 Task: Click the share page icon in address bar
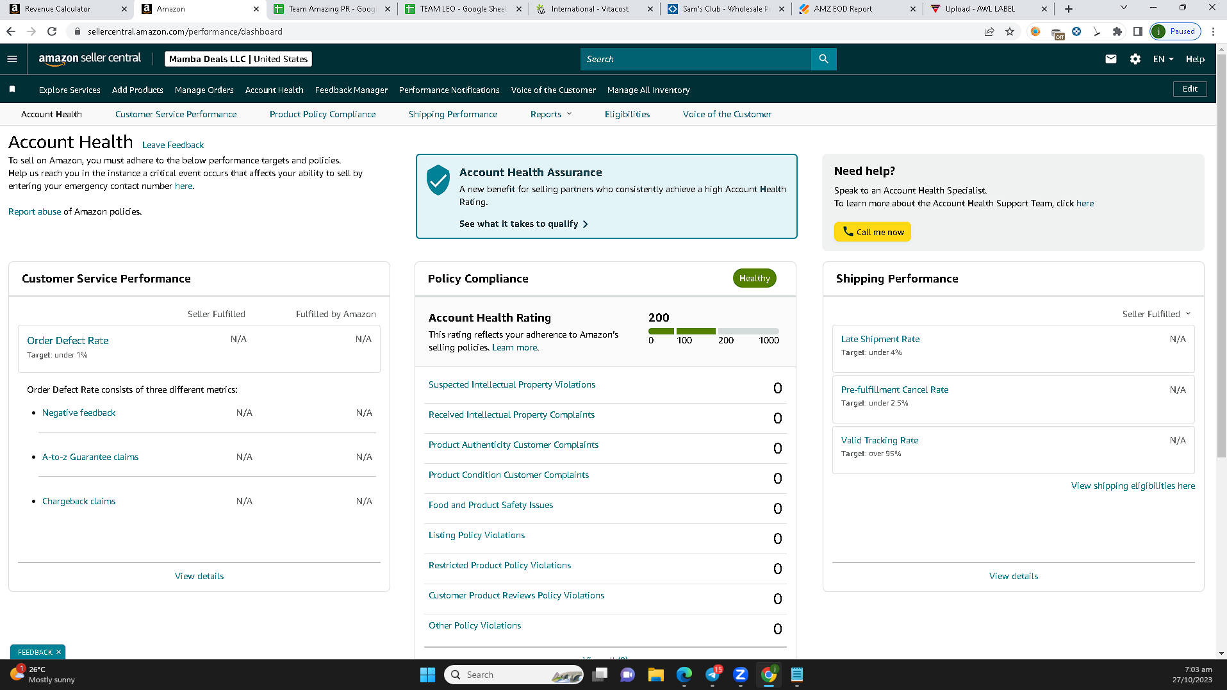click(989, 31)
